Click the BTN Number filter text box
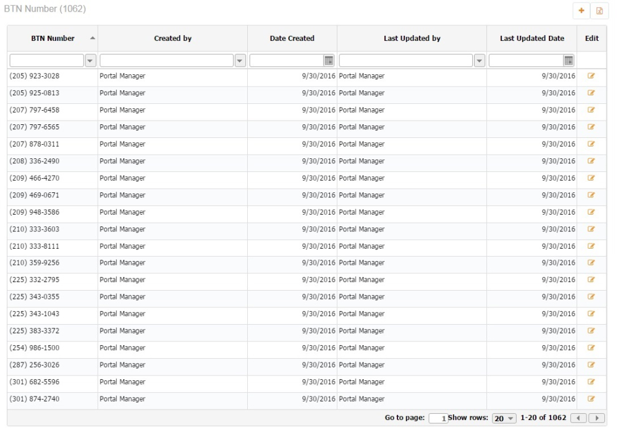 coord(47,61)
